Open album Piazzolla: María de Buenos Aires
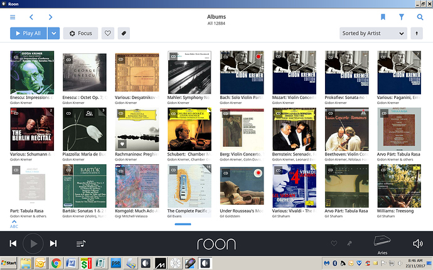This screenshot has height=270, width=433. point(85,129)
